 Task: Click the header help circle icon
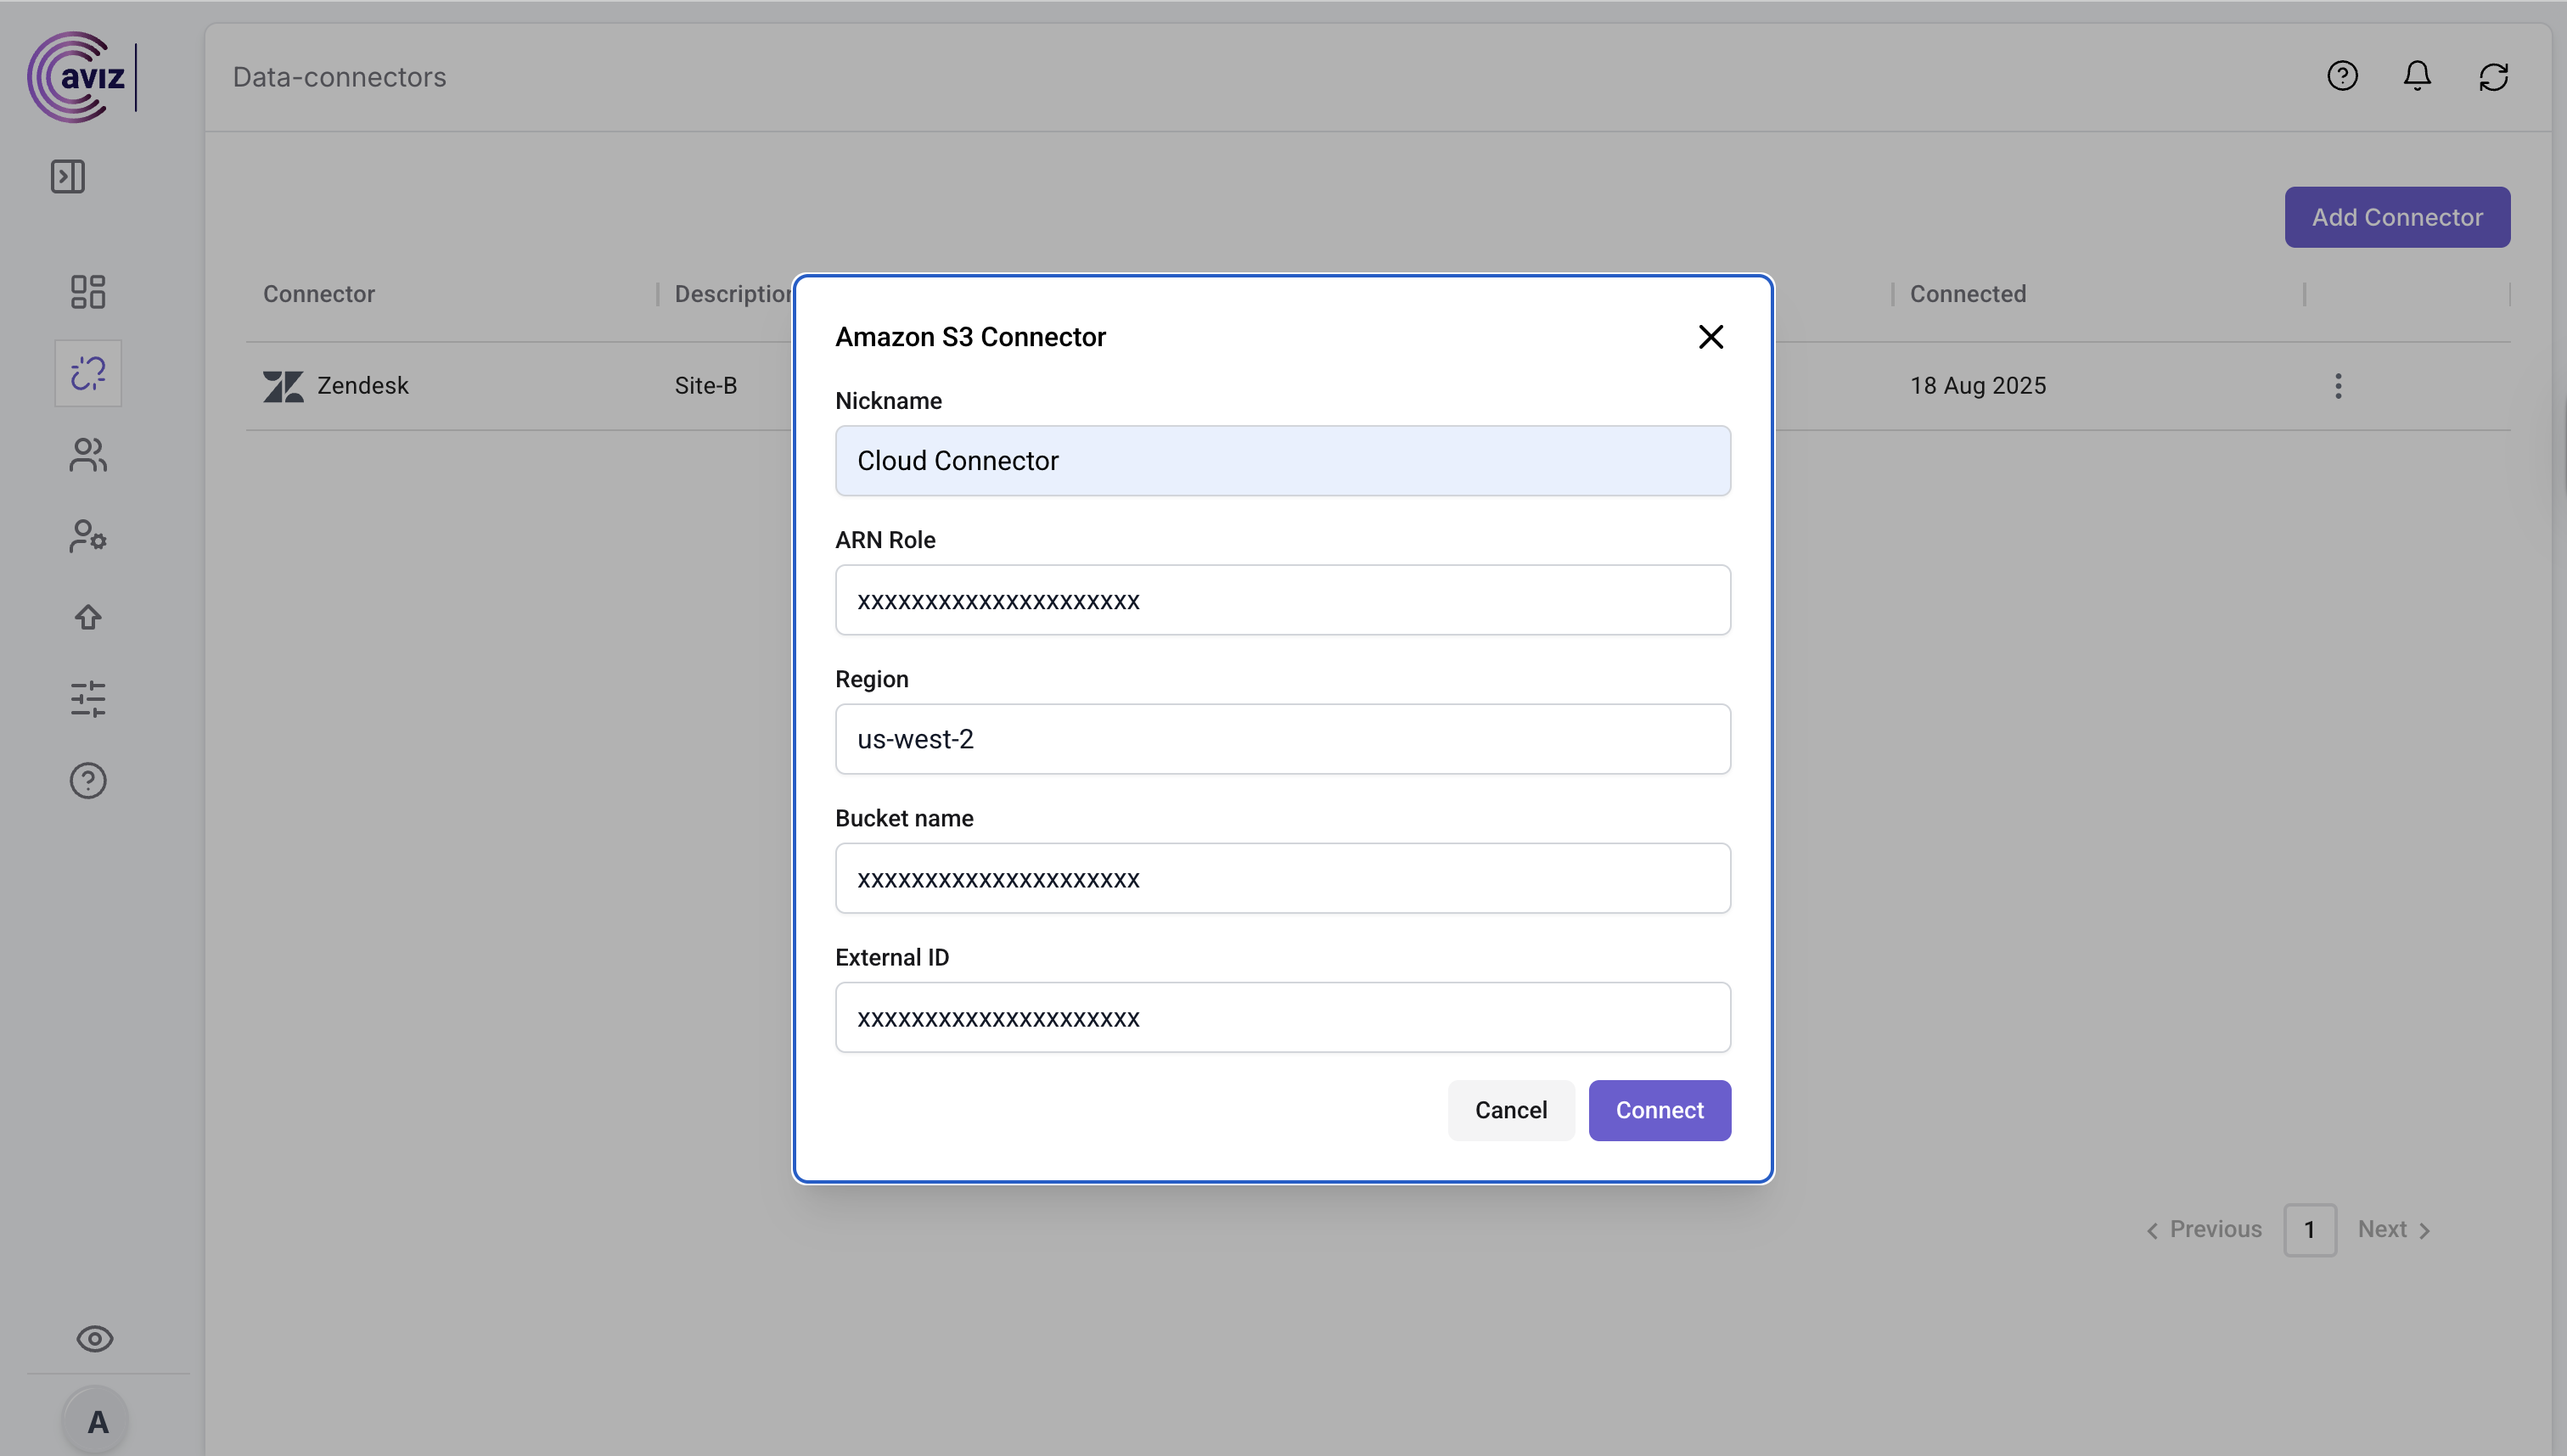(2342, 76)
